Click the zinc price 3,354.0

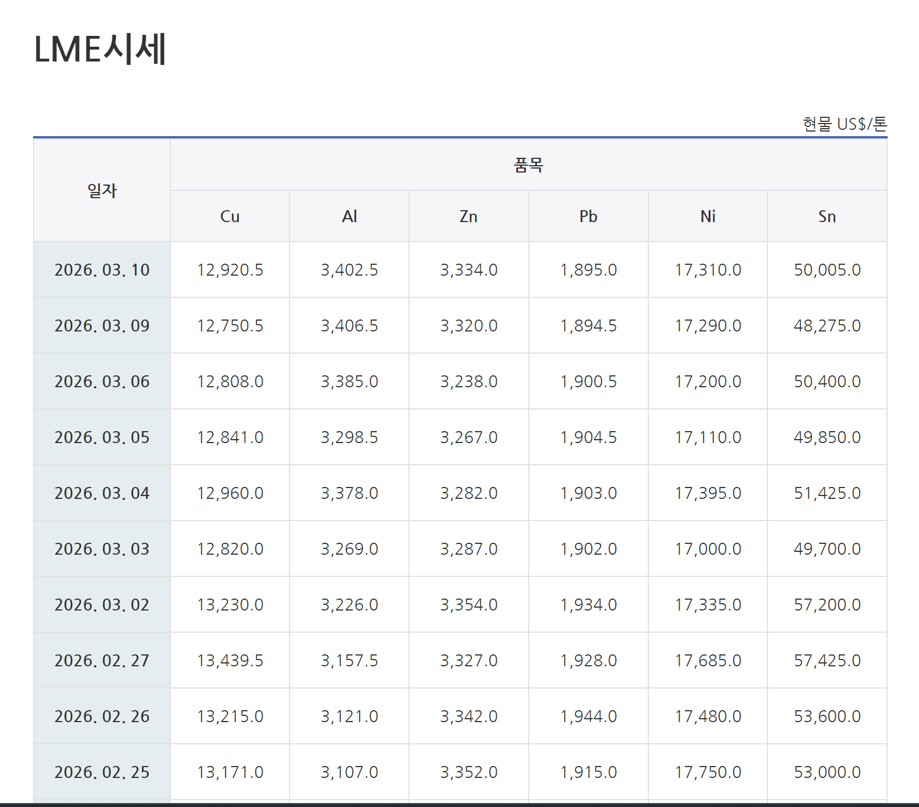[468, 605]
